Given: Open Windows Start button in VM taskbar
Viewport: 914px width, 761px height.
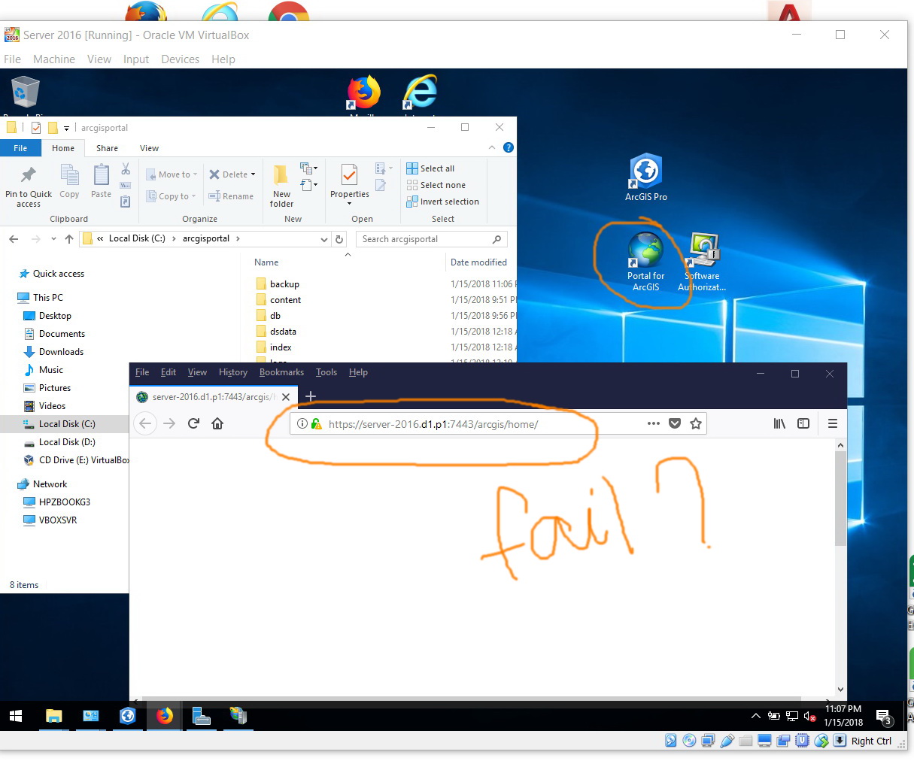Looking at the screenshot, I should point(15,716).
